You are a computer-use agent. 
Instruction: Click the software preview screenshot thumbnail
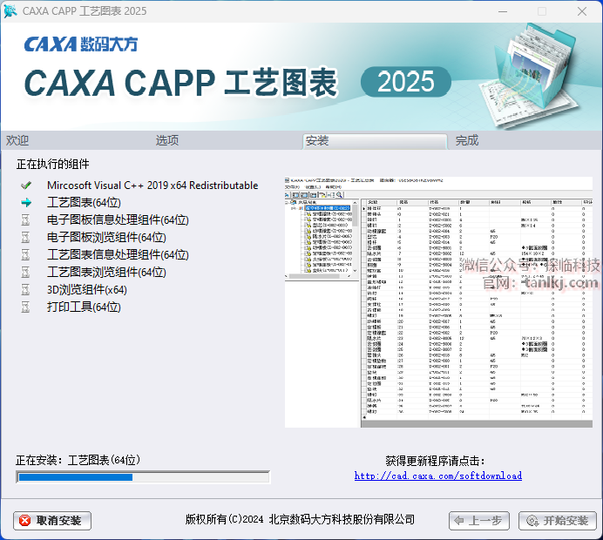[438, 301]
